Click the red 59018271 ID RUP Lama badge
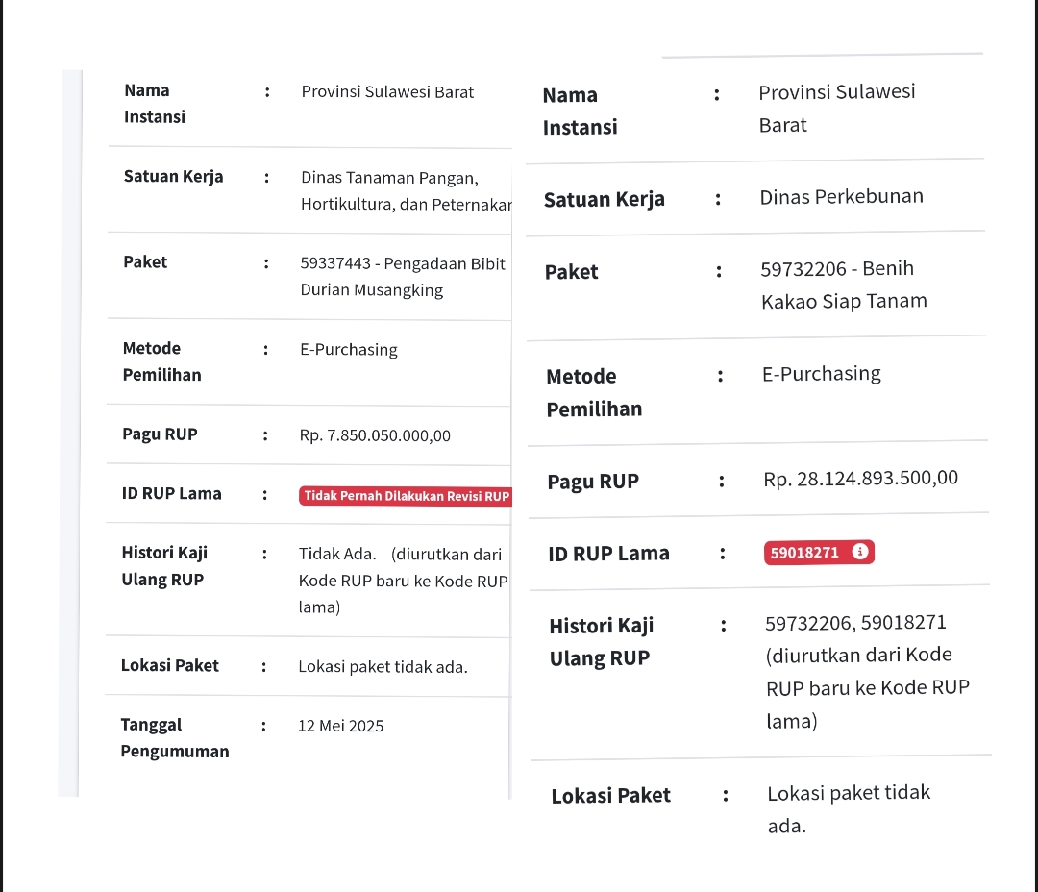 (803, 553)
